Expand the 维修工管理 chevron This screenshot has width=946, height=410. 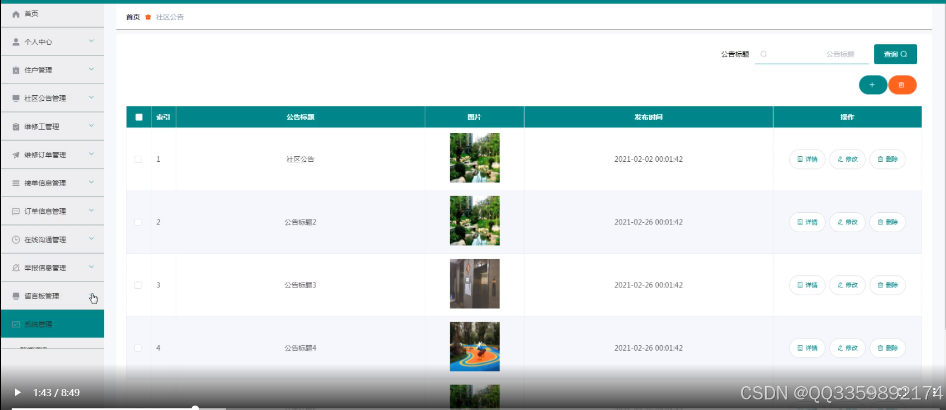click(x=91, y=126)
